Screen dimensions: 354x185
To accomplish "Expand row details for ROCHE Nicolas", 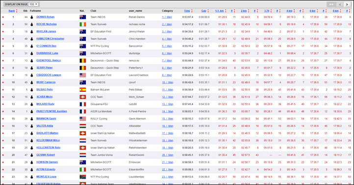I will [3, 24].
